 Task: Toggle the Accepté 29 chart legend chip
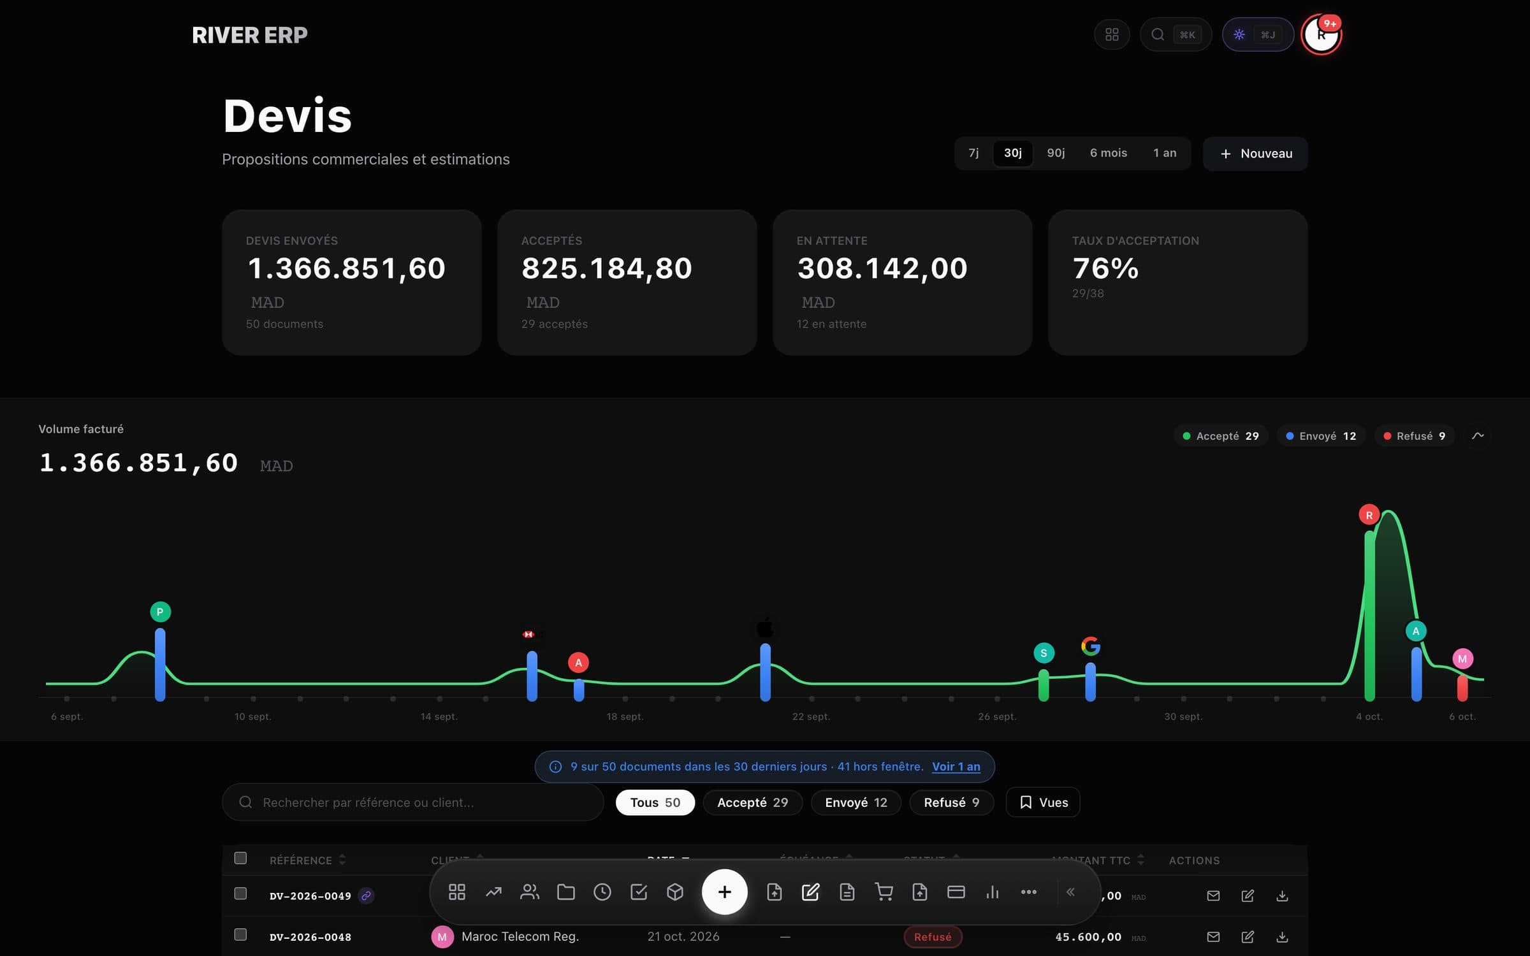point(1221,436)
